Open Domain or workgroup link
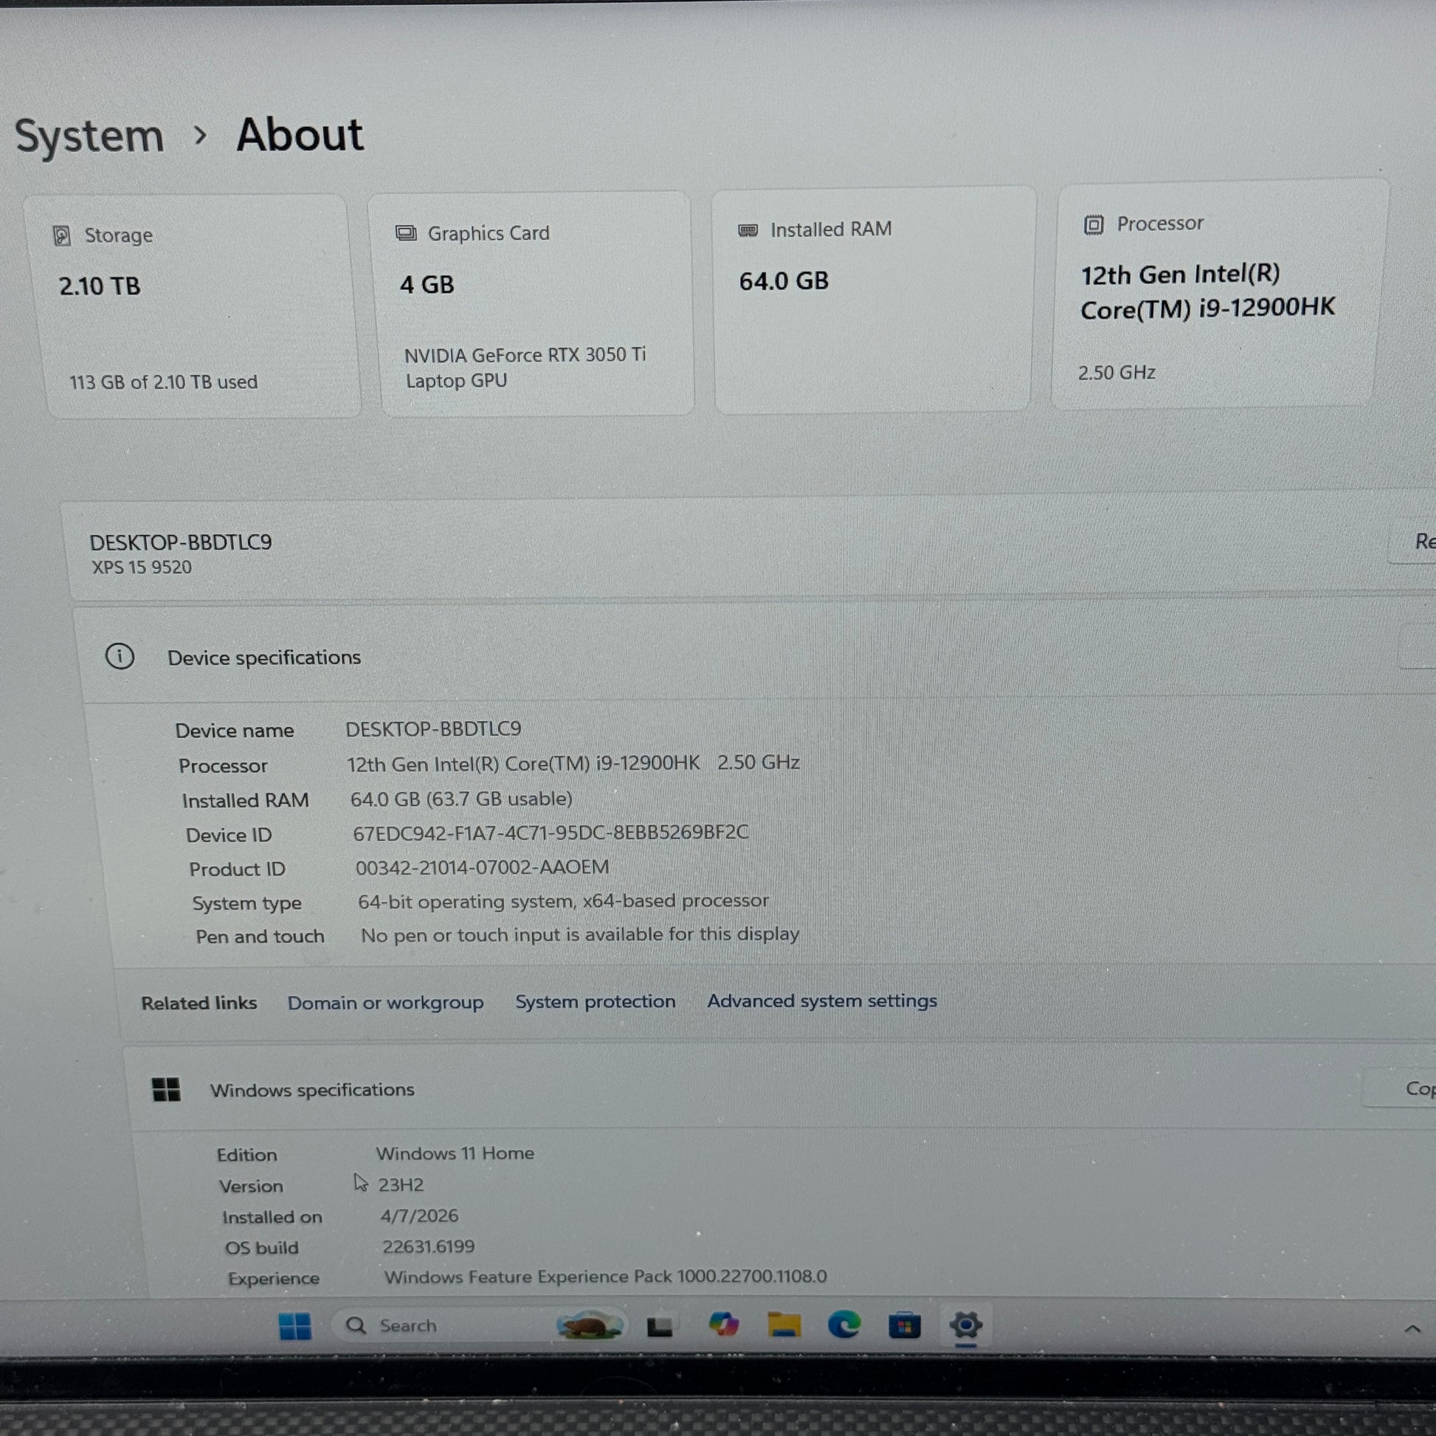 385,1003
